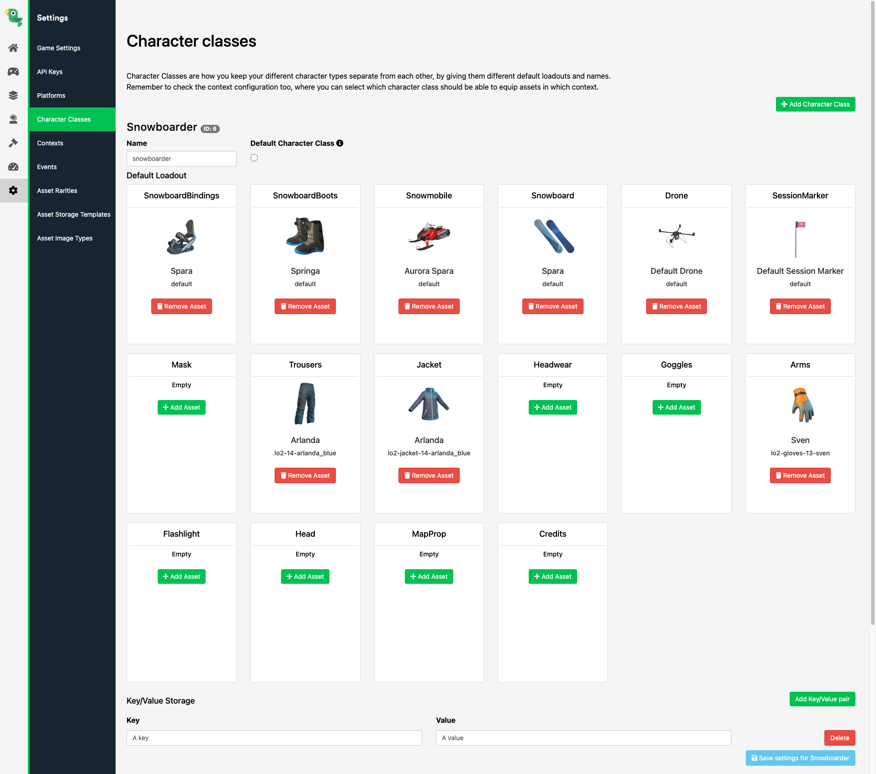Viewport: 876px width, 774px height.
Task: Open the dashboard gauge icon
Action: click(x=13, y=167)
